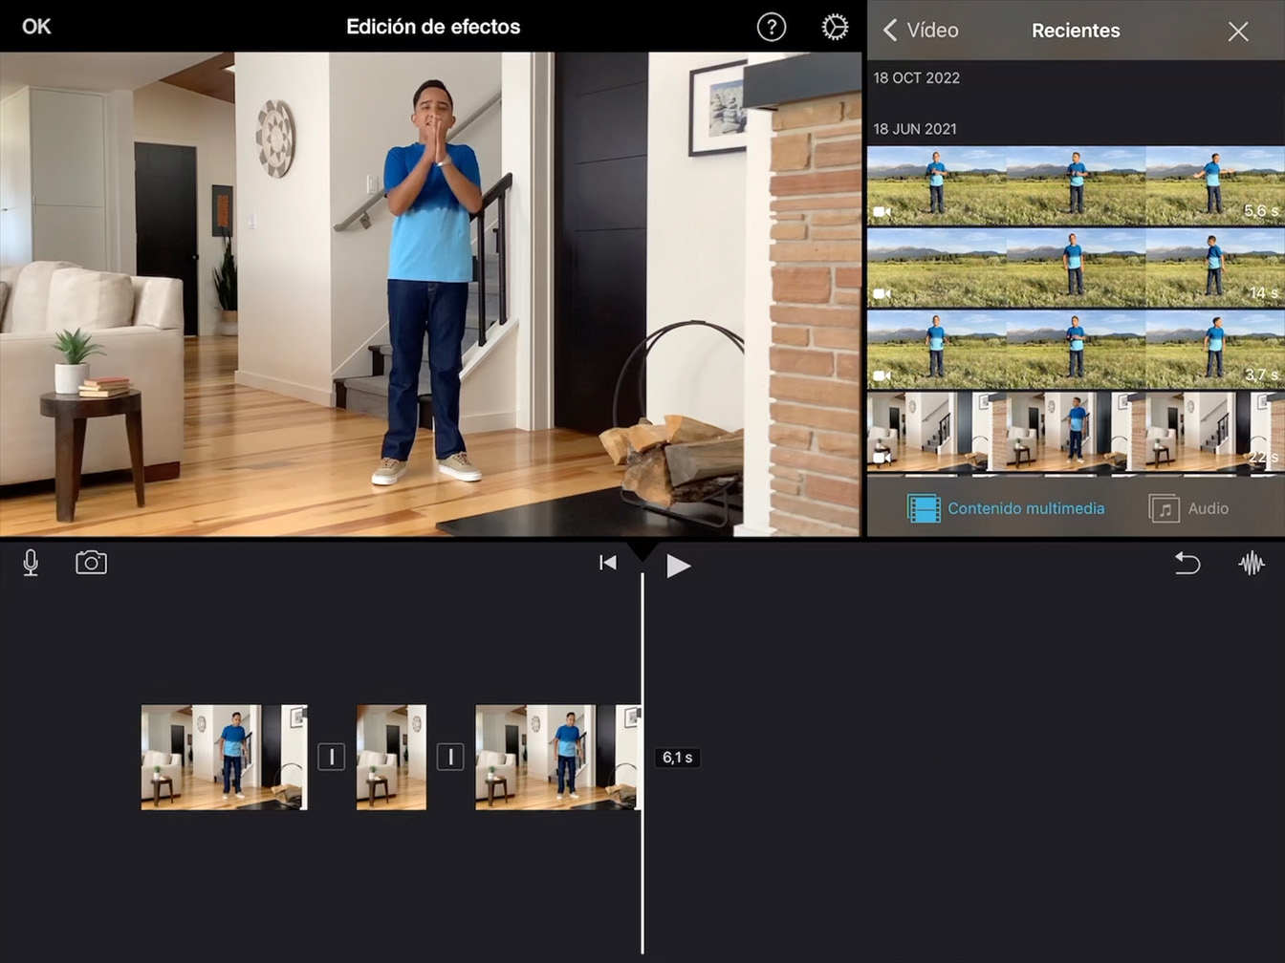The image size is (1285, 963).
Task: Click the 18 JUN 2021 date header
Action: click(x=915, y=129)
